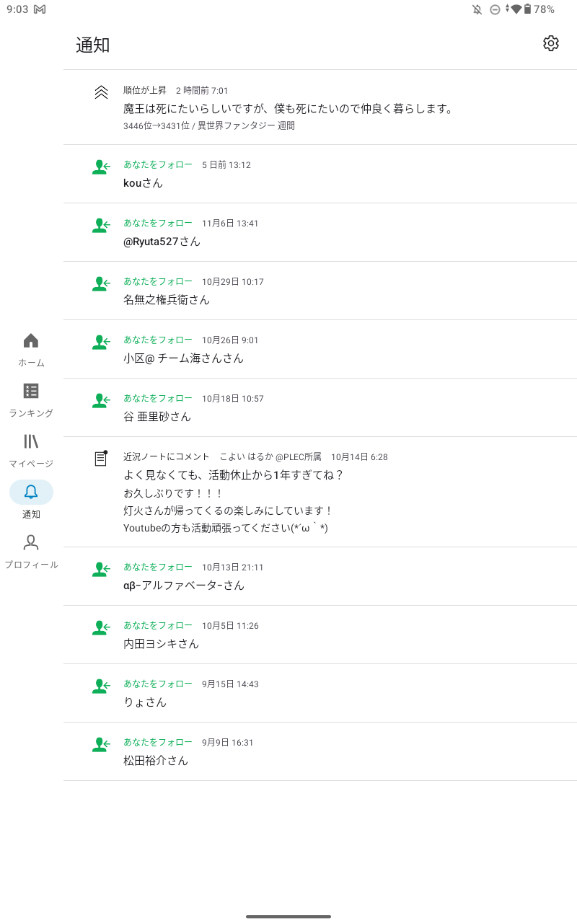The width and height of the screenshot is (577, 923).
Task: Open 名無之権兵衛さん follower profile
Action: (x=167, y=300)
